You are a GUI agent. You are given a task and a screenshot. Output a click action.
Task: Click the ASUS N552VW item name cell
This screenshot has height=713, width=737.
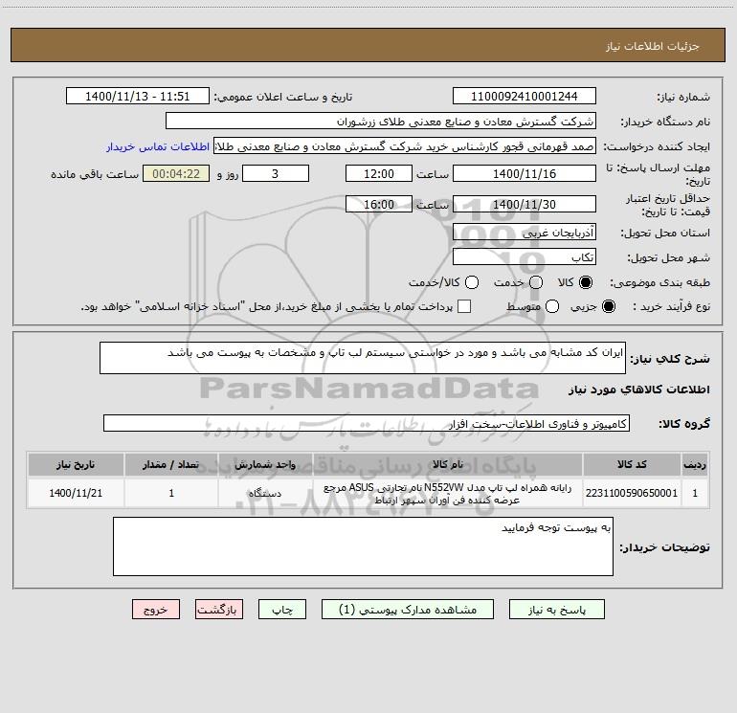(x=448, y=493)
